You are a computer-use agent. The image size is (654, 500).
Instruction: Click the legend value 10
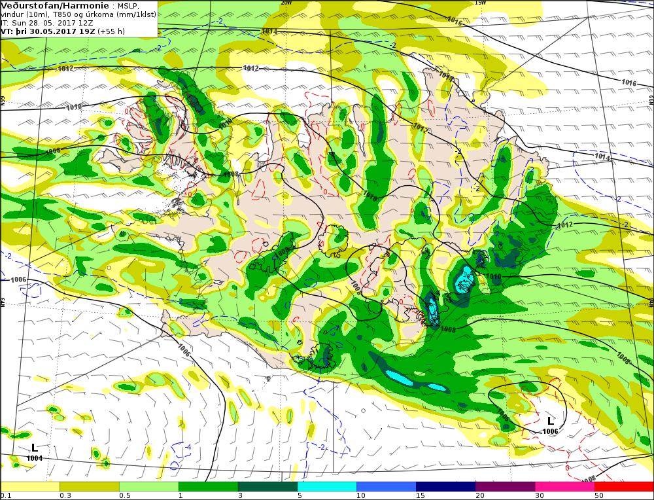pos(361,496)
